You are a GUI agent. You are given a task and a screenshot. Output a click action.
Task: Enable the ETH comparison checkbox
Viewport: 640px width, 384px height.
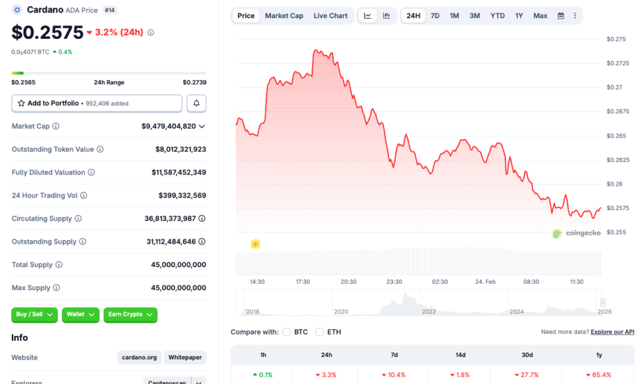click(x=319, y=332)
